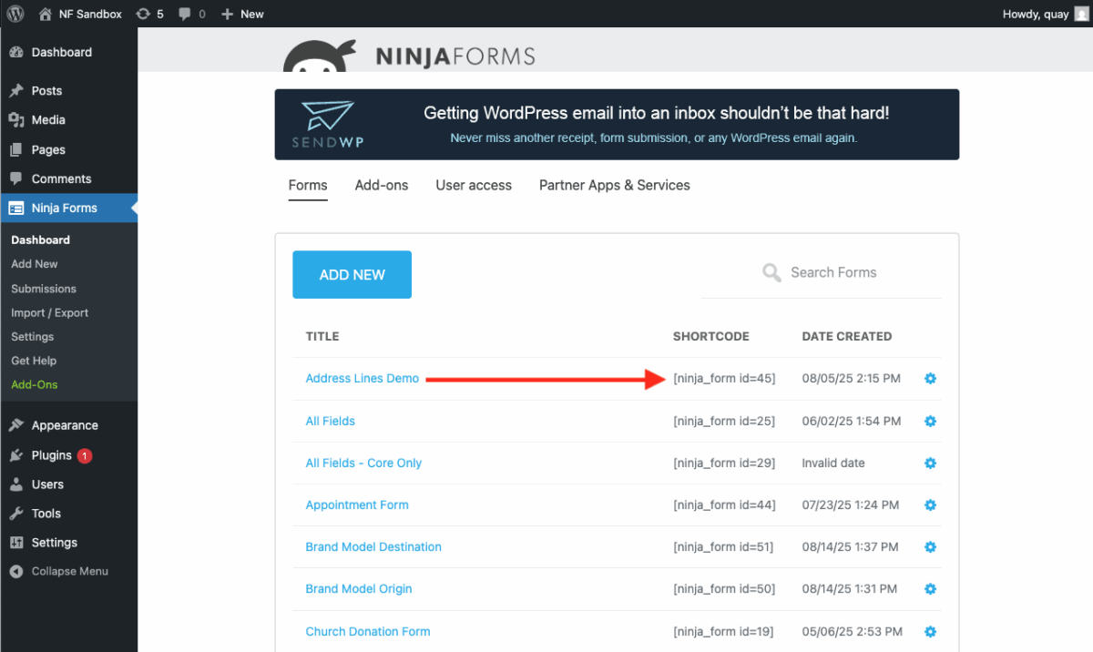Click the Tools wrench icon
The width and height of the screenshot is (1093, 652).
(x=16, y=514)
